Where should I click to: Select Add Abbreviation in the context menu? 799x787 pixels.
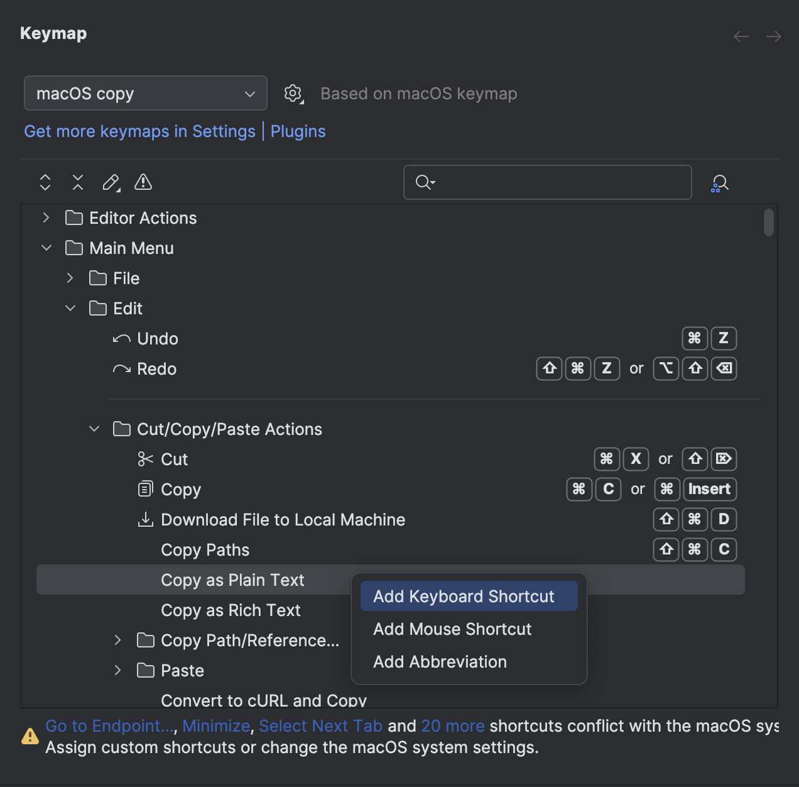(440, 661)
